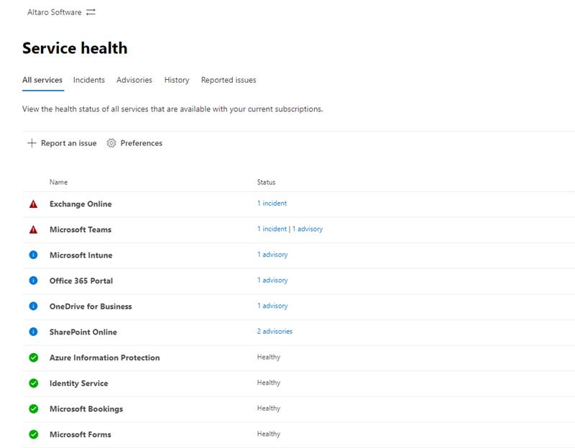Click the red warning icon for Exchange Online
575x448 pixels.
[x=33, y=204]
